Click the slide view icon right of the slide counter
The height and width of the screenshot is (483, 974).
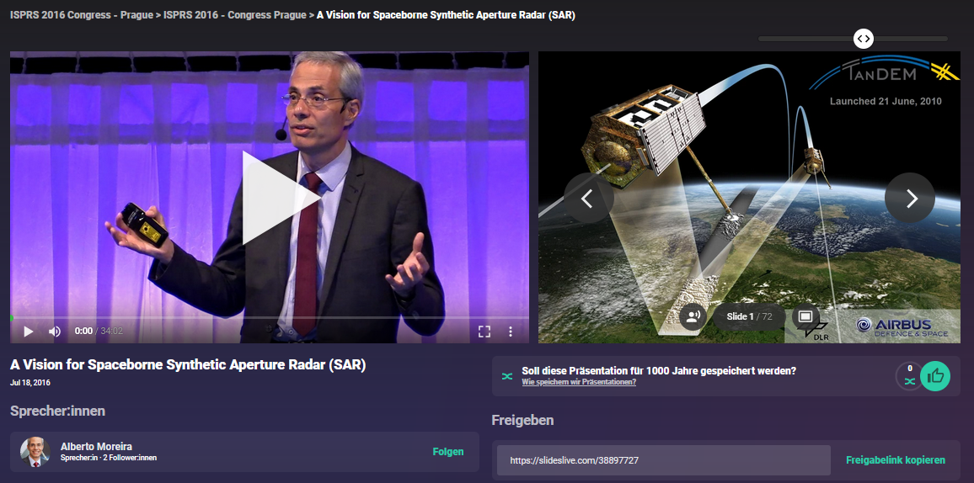pyautogui.click(x=805, y=317)
